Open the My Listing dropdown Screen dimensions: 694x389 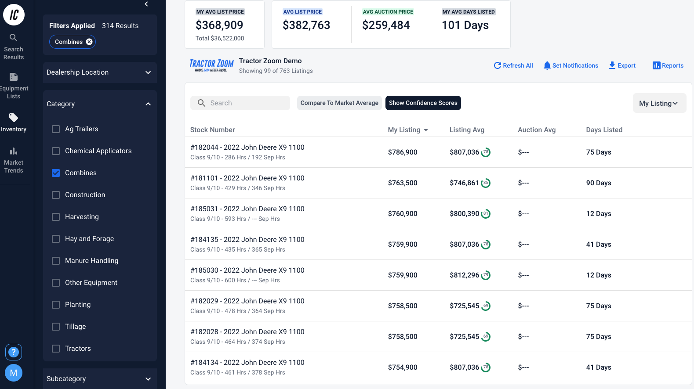click(x=659, y=103)
